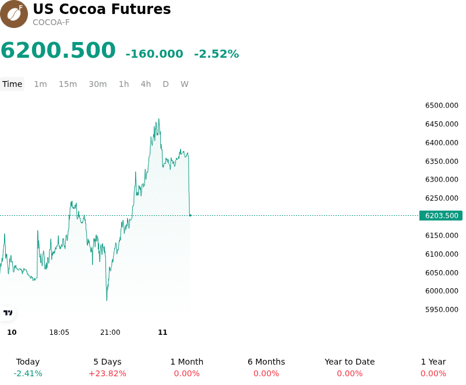Select the Time chart mode
The image size is (466, 385).
(x=12, y=84)
